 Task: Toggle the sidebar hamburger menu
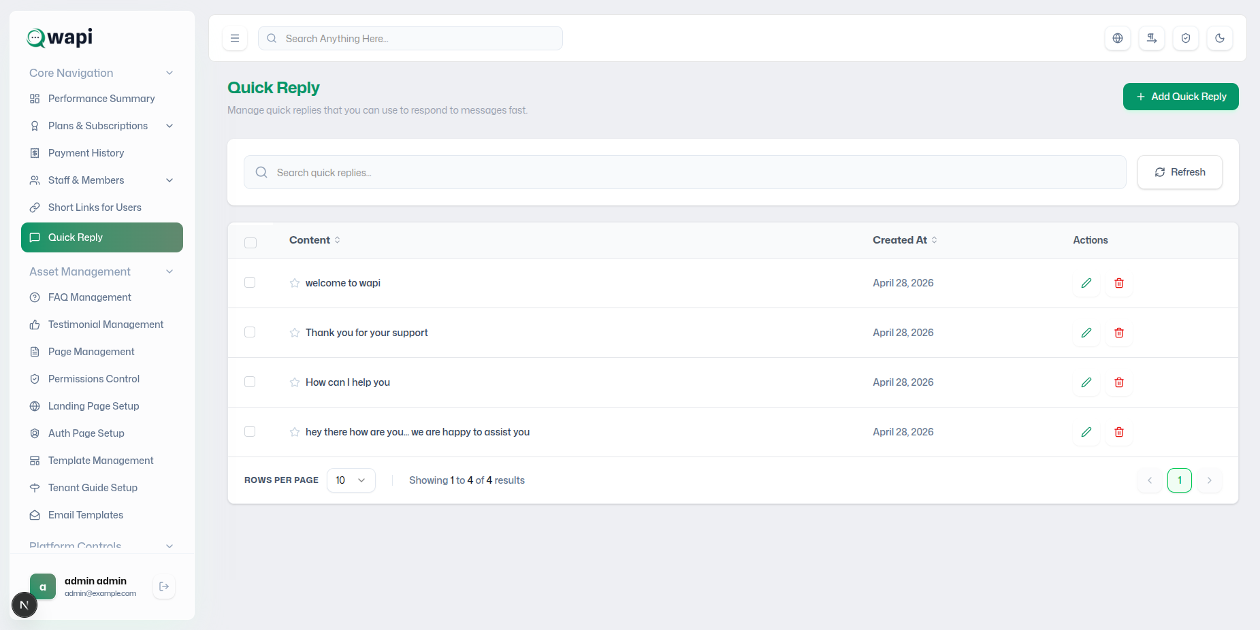click(235, 38)
